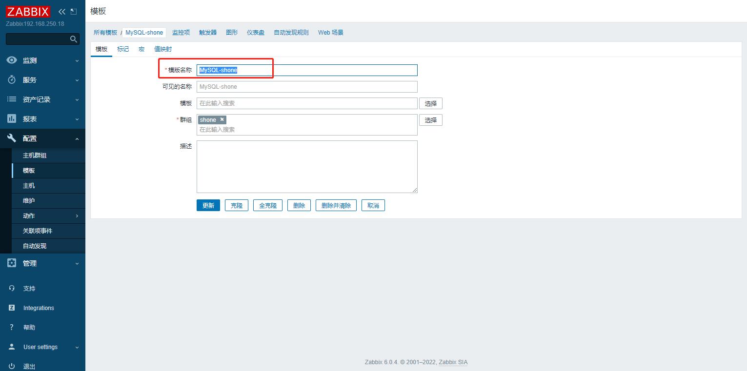Click the list icon for 资产记录
This screenshot has width=747, height=371.
click(x=12, y=99)
